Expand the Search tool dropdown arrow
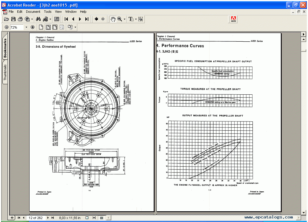Viewport: 308px width, 222px height. pyautogui.click(x=50, y=19)
